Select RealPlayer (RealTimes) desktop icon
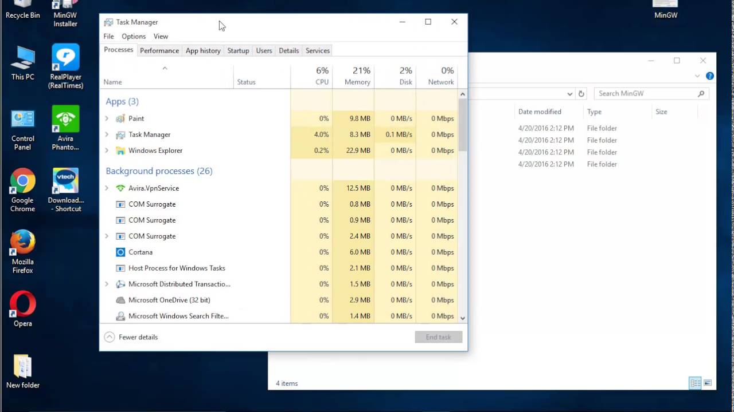The image size is (734, 412). click(x=65, y=67)
